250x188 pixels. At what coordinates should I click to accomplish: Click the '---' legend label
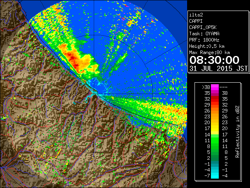(x=223, y=87)
